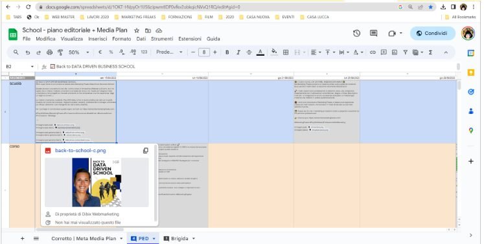Open the File menu
This screenshot has height=244, width=484.
[x=27, y=39]
